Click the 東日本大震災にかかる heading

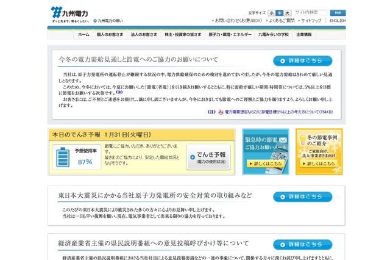[x=155, y=195]
